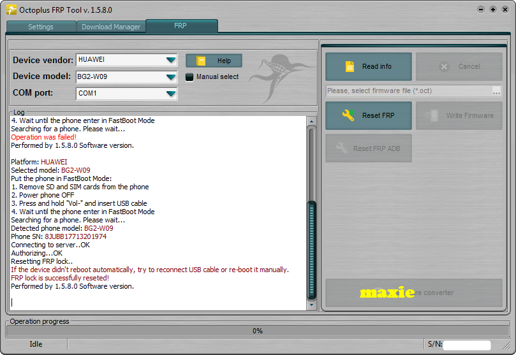Click the log scrollbar thumb

(x=311, y=250)
